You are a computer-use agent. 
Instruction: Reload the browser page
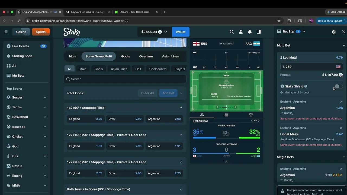tap(19, 21)
